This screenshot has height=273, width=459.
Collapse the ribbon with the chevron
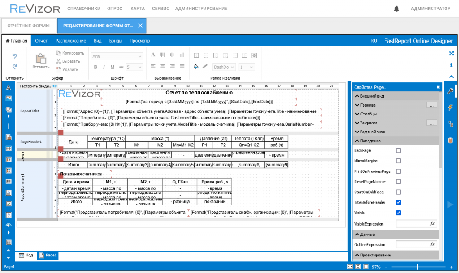451,77
